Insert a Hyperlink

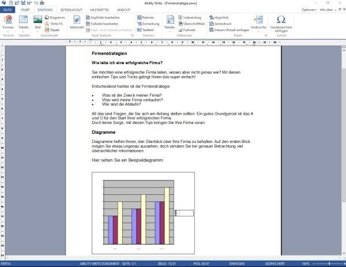(x=220, y=17)
